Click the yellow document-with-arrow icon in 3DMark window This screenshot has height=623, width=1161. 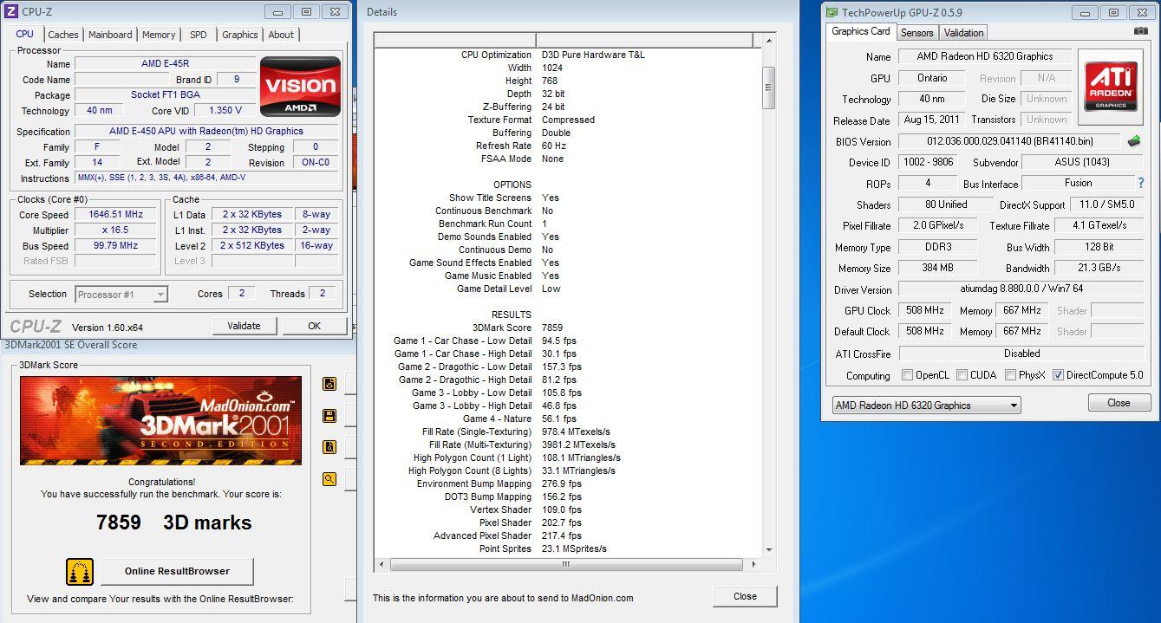point(329,384)
